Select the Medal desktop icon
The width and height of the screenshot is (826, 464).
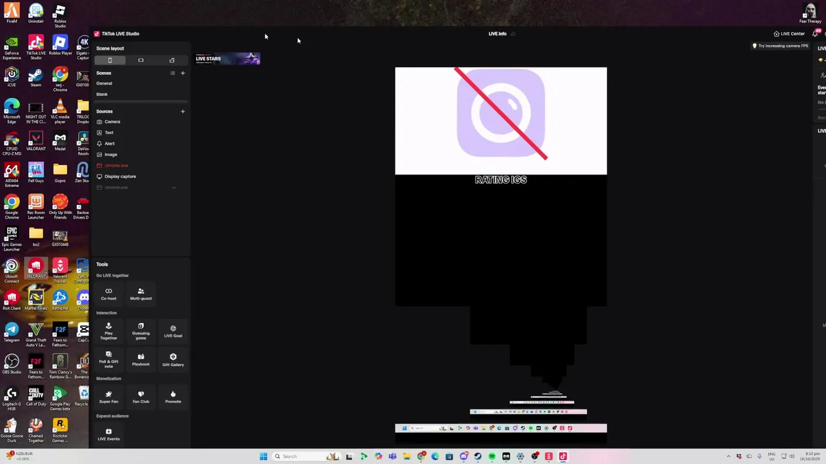pos(60,141)
